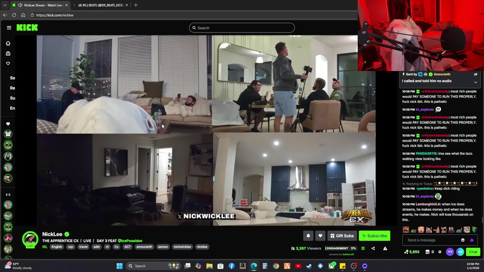Hide pinned message with crossed-eye icon
This screenshot has height=272, width=484.
tap(476, 74)
